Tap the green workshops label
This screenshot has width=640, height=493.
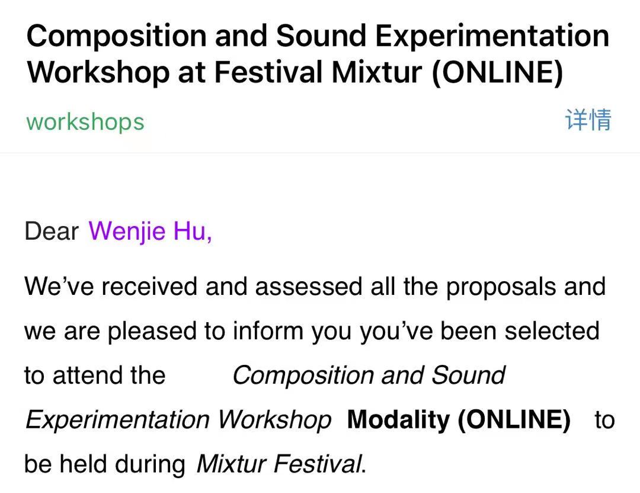[85, 122]
